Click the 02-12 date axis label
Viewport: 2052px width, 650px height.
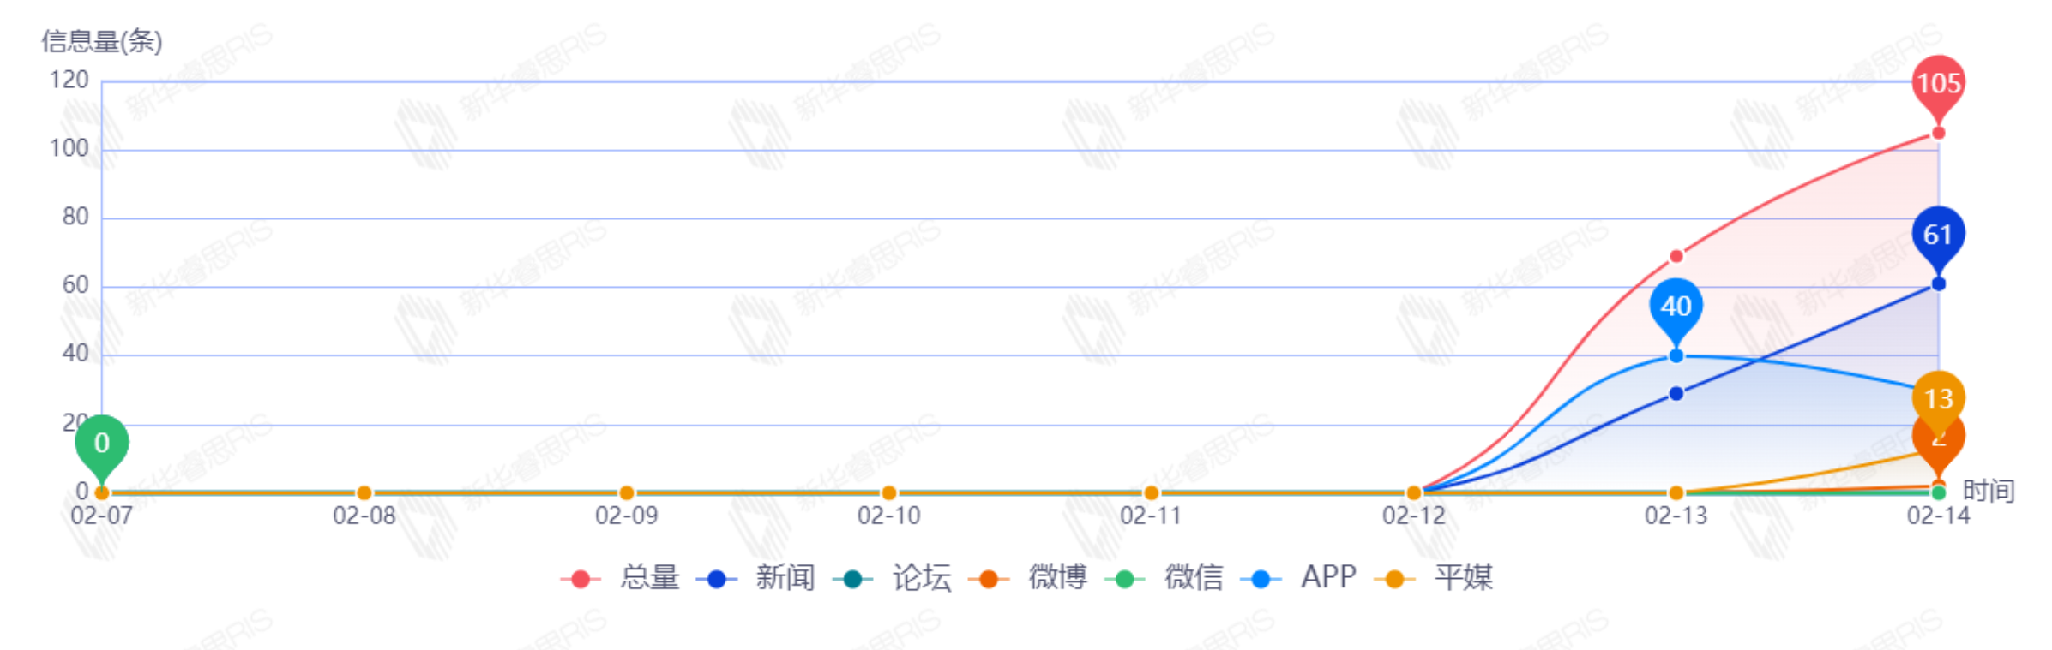click(1413, 516)
